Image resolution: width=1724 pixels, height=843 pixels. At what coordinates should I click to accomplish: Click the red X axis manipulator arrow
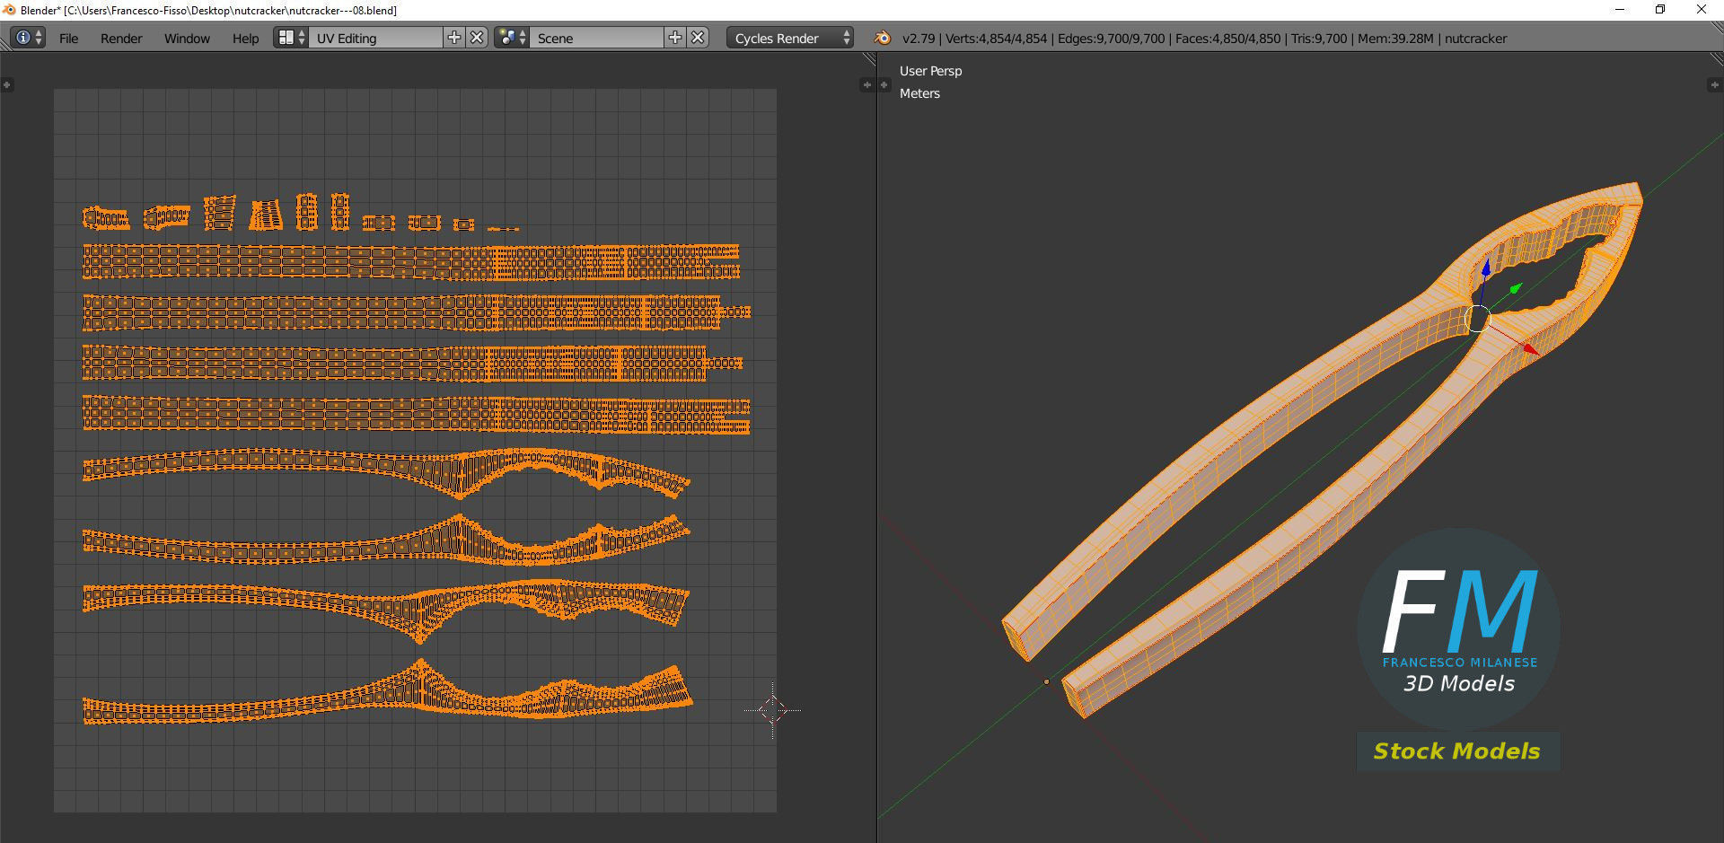[1529, 348]
